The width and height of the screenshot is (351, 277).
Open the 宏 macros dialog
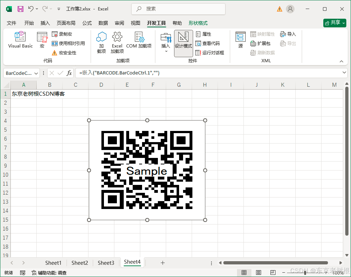pyautogui.click(x=42, y=40)
